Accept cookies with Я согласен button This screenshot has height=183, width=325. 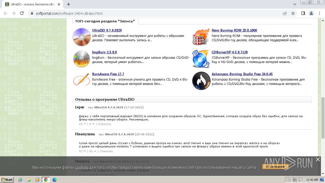[275, 167]
